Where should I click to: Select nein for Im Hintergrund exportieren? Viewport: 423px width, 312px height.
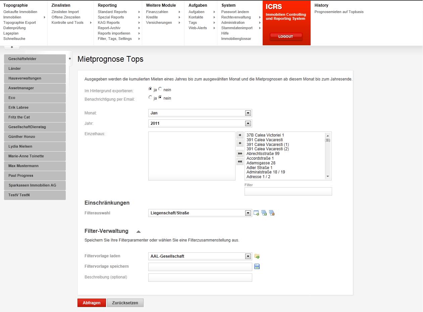click(x=160, y=89)
